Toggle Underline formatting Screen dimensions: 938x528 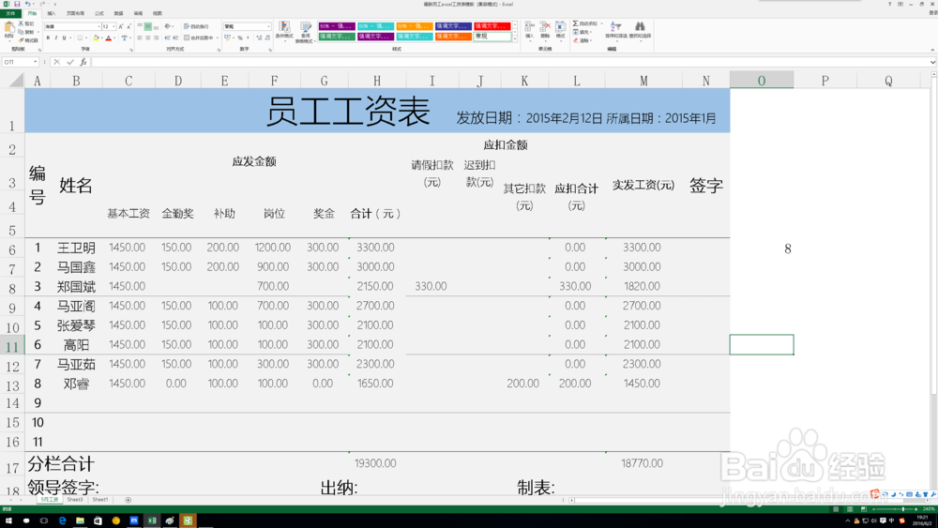click(x=64, y=38)
